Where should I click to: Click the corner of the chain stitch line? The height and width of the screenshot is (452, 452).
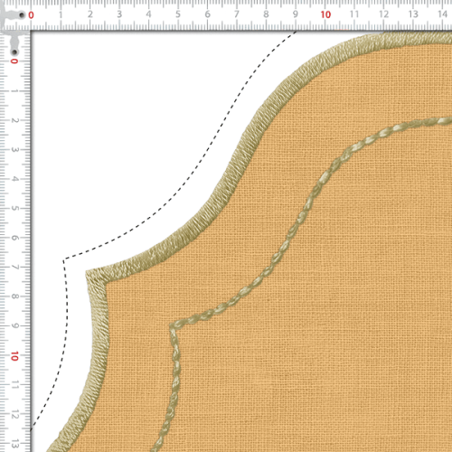(173, 325)
